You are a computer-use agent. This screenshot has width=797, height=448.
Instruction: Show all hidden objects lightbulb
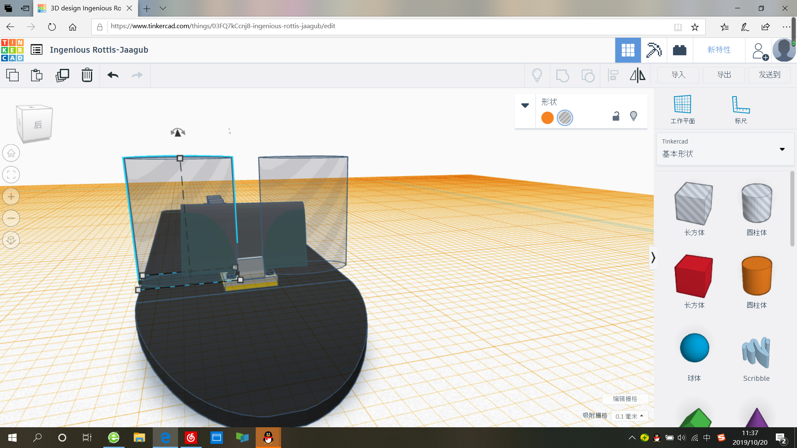[537, 75]
